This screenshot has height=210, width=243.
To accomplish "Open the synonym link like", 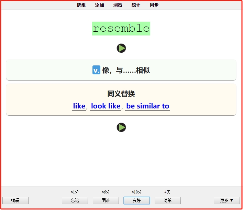I will (x=79, y=106).
